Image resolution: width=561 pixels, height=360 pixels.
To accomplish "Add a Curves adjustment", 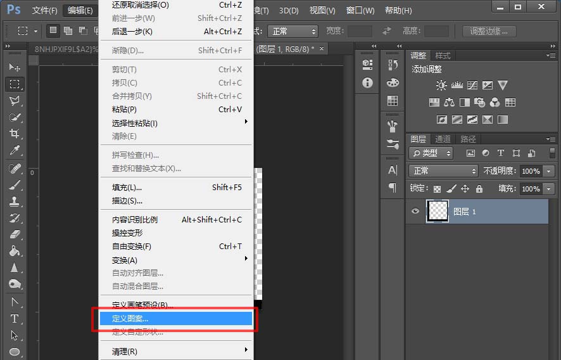I will tap(472, 86).
